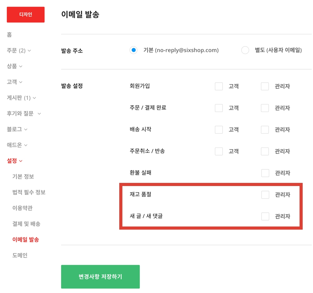This screenshot has width=313, height=293.
Task: Select 기본 (no-reply@sixshop.com) radio option
Action: coord(134,50)
